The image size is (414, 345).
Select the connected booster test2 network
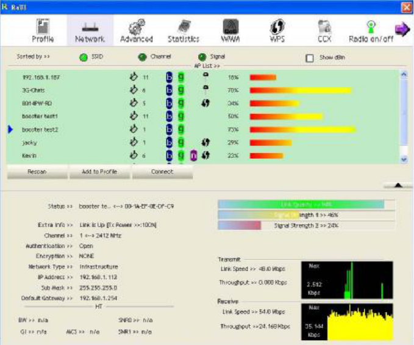point(202,129)
